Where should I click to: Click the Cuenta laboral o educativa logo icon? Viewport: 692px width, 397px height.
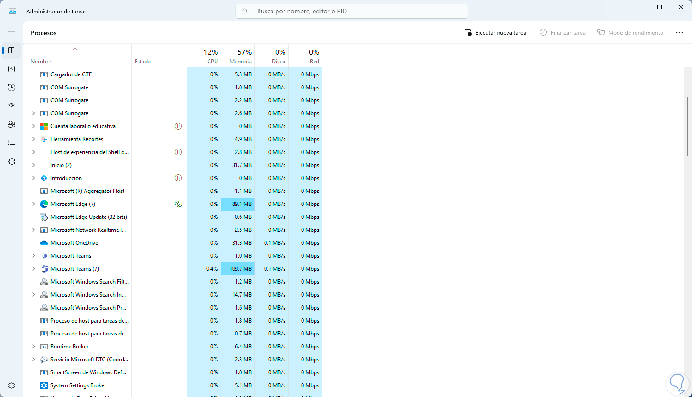coord(44,126)
